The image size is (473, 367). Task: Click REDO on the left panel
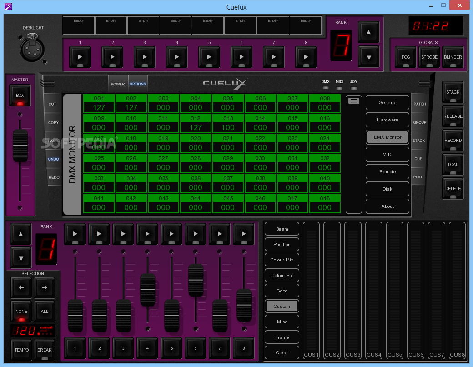pyautogui.click(x=54, y=177)
